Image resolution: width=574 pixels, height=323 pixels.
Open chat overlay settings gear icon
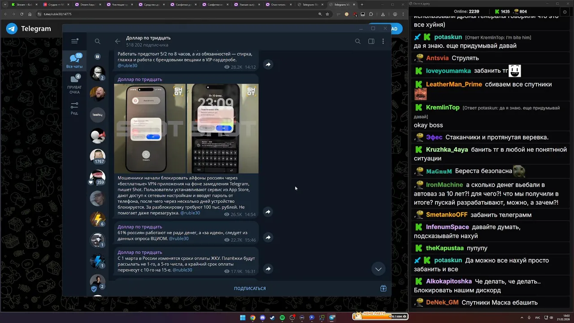click(x=565, y=11)
